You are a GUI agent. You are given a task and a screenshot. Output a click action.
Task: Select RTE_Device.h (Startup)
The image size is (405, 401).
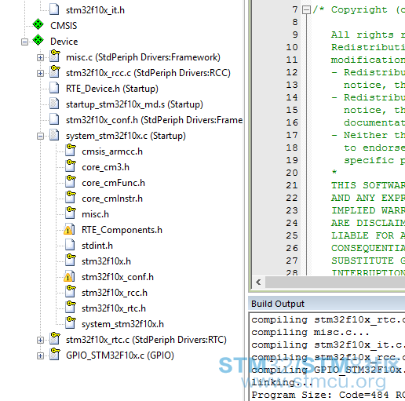pyautogui.click(x=112, y=89)
